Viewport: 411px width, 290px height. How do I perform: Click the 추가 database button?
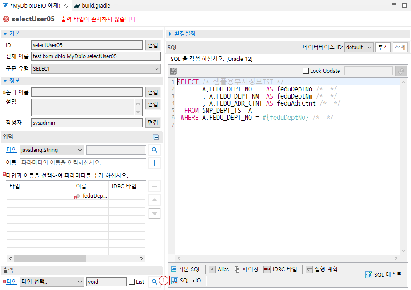tap(383, 47)
